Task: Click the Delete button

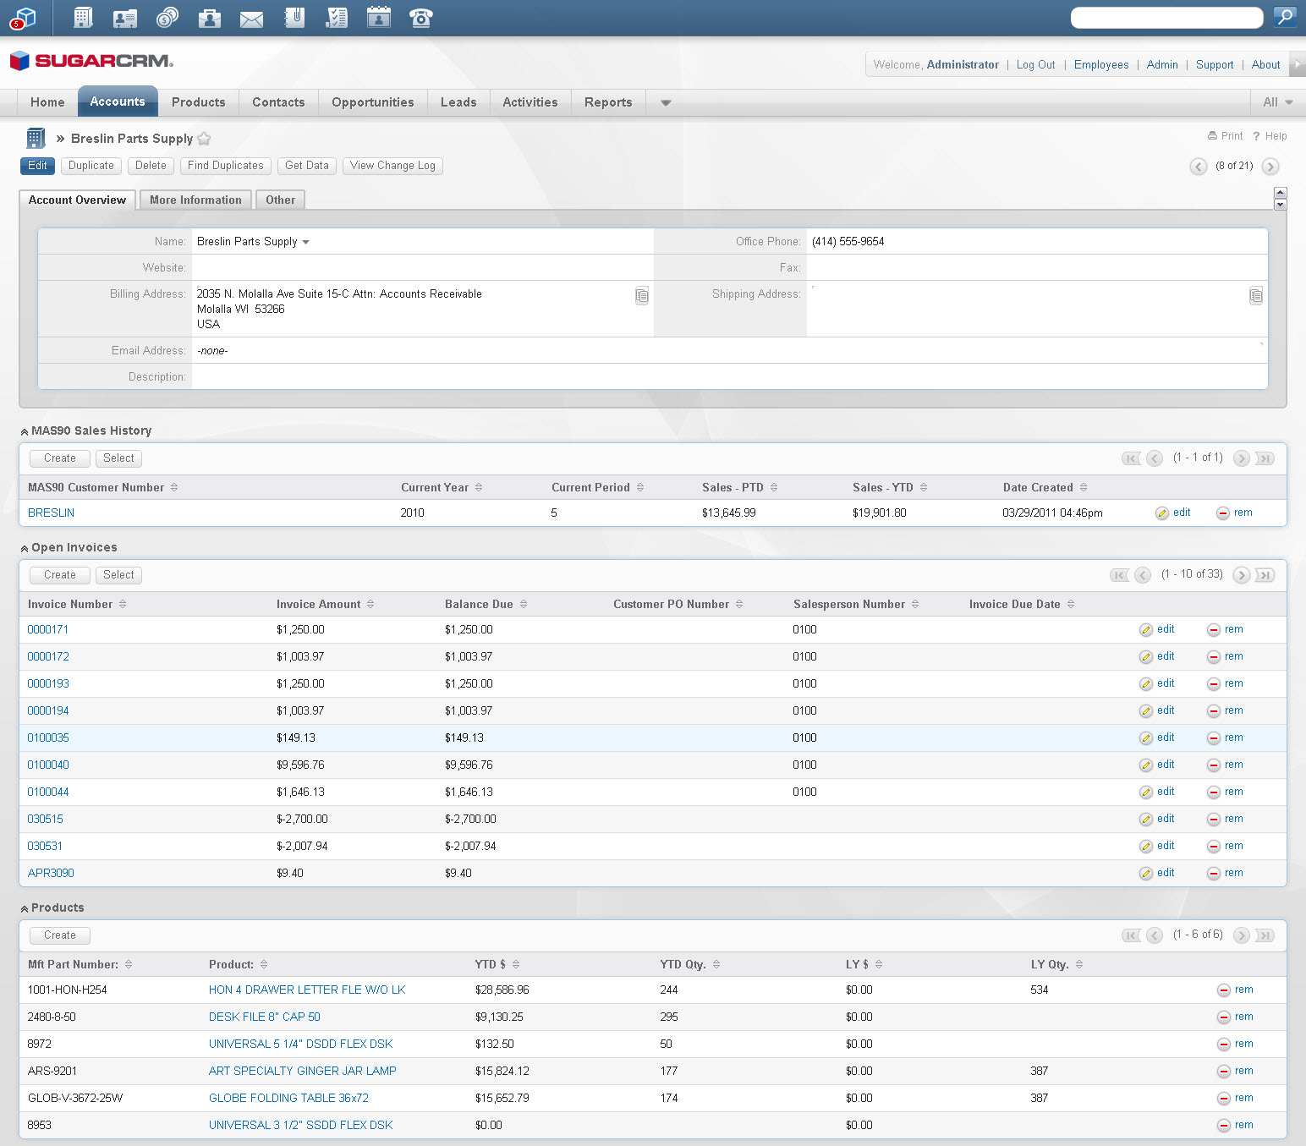Action: [x=151, y=166]
